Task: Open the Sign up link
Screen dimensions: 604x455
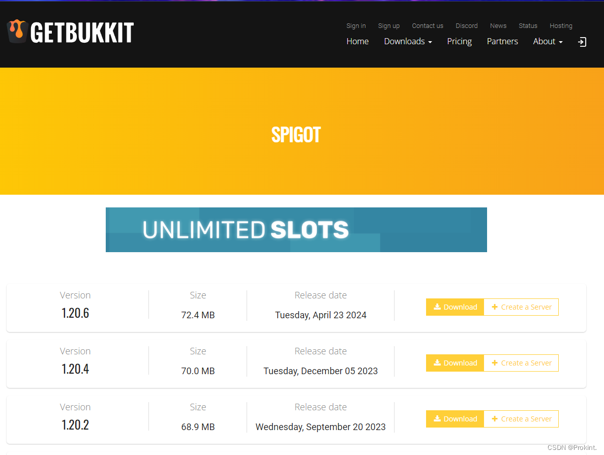Action: tap(388, 26)
